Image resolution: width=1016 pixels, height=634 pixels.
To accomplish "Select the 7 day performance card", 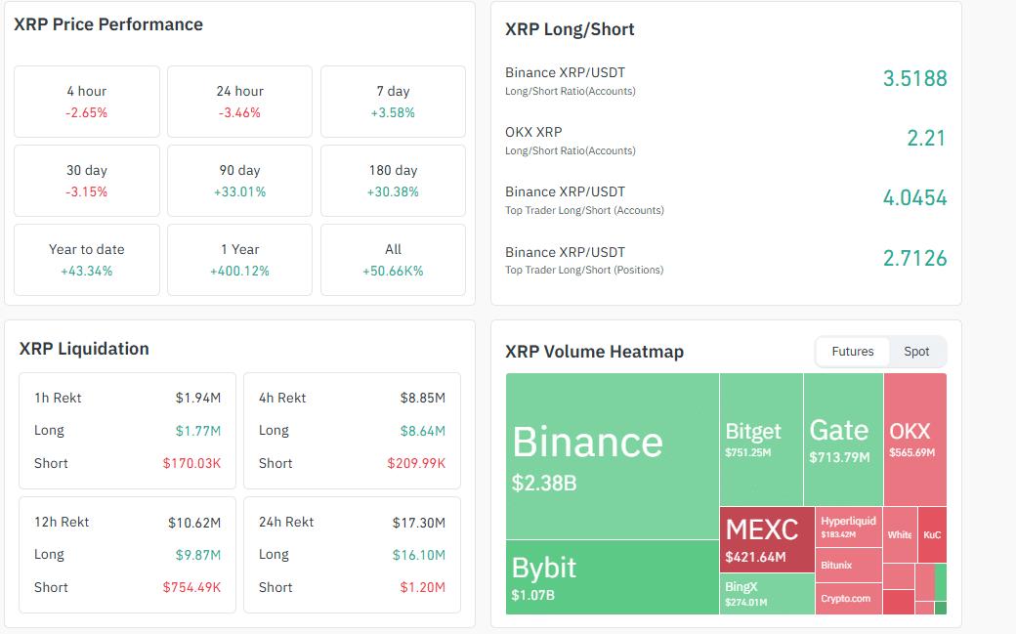I will tap(393, 102).
